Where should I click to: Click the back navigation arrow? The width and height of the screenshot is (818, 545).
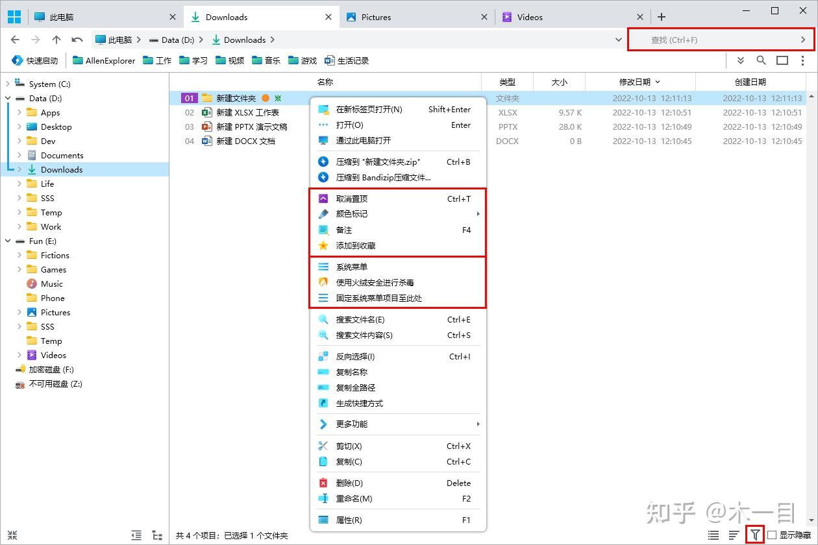click(14, 40)
